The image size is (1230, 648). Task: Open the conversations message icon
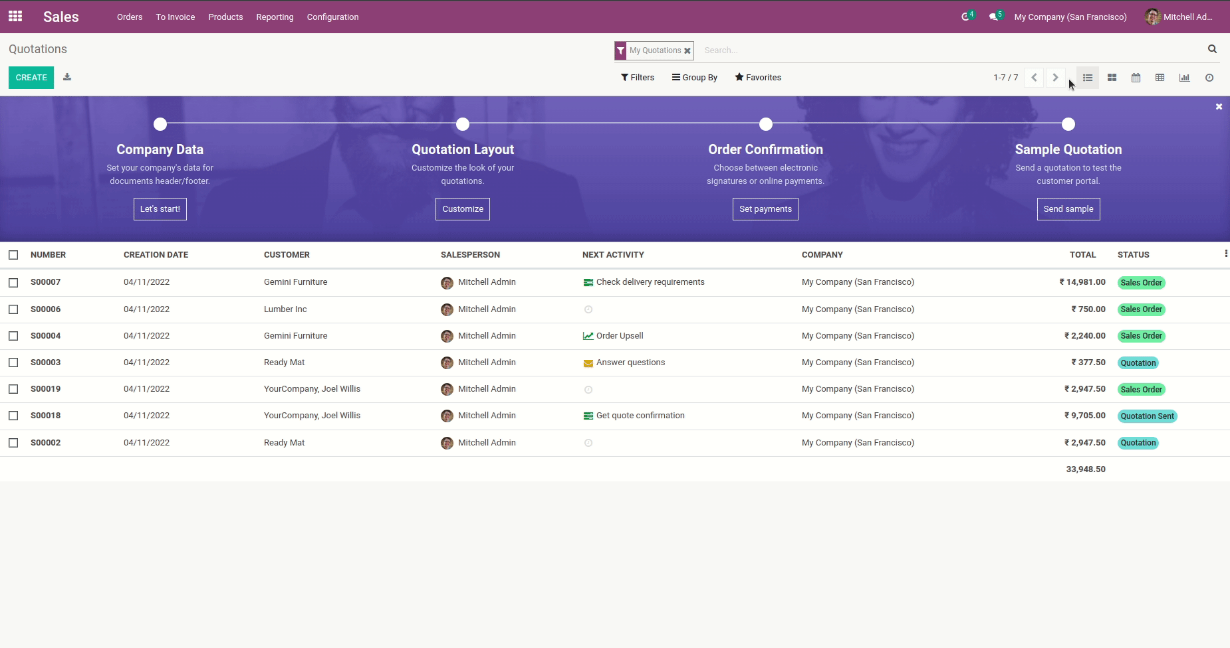[995, 17]
